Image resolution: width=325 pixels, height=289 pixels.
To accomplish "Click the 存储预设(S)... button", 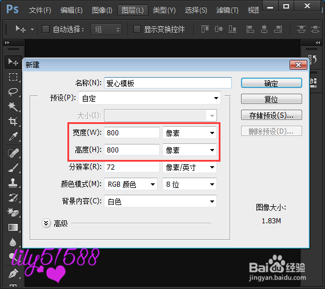I will pyautogui.click(x=271, y=115).
